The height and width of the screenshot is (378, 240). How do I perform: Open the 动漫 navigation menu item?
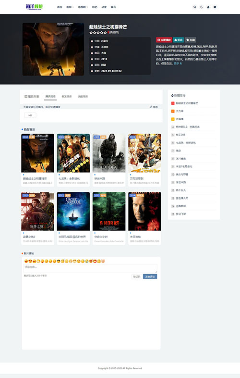pyautogui.click(x=104, y=7)
